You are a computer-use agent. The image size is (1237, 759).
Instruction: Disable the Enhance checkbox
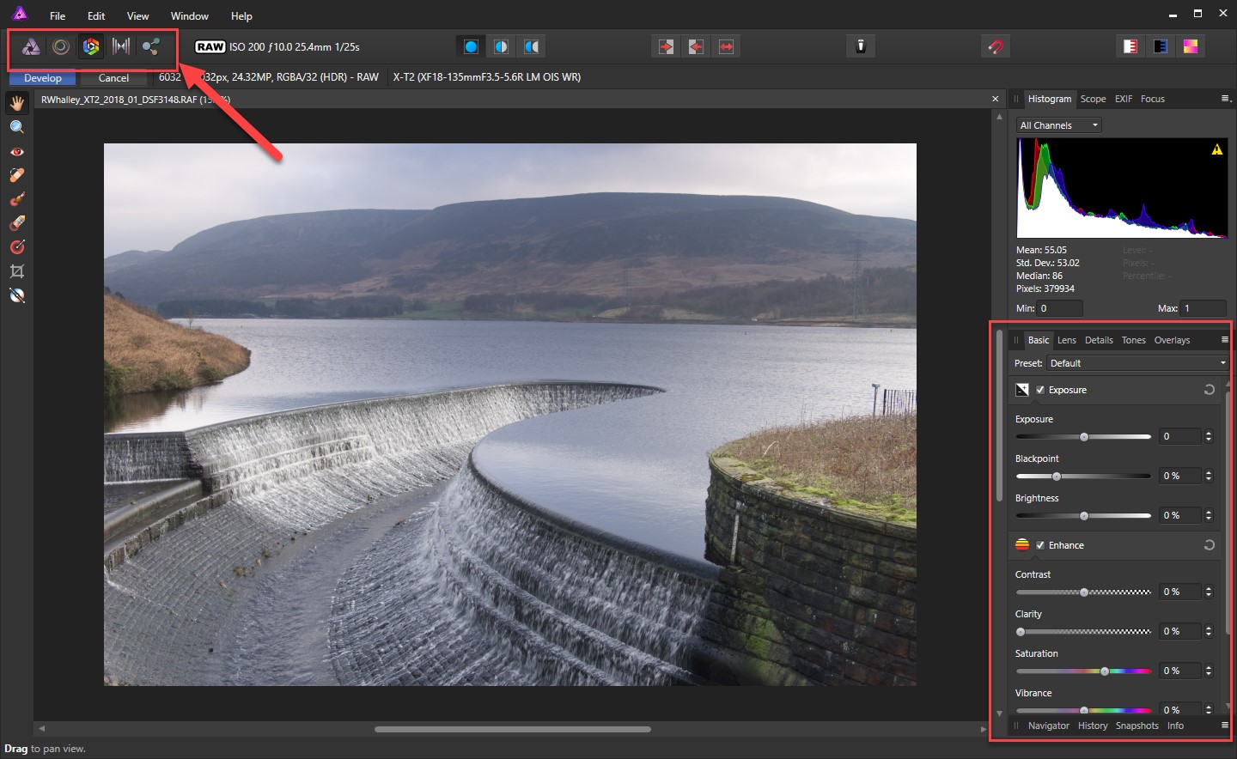pyautogui.click(x=1040, y=545)
